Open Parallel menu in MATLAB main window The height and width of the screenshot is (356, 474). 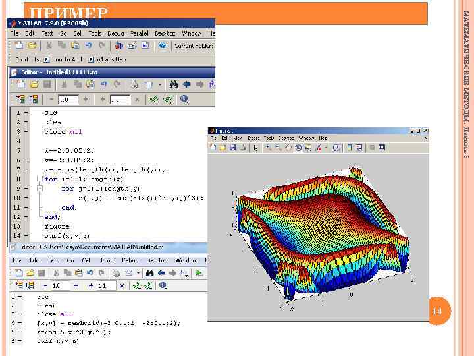(x=139, y=33)
